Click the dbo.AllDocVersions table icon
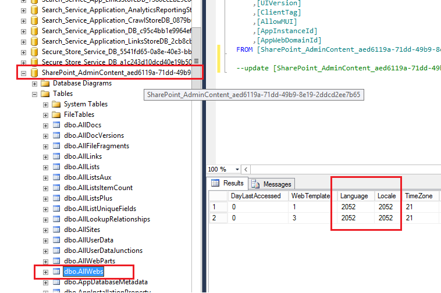 coord(56,135)
